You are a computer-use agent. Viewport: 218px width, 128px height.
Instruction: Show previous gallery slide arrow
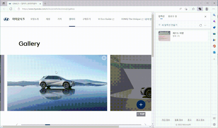(17, 124)
